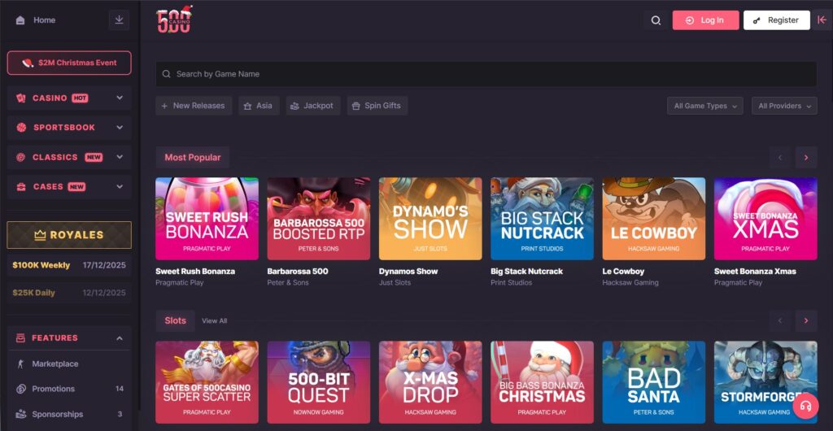
Task: Click the Register button
Action: (x=776, y=20)
